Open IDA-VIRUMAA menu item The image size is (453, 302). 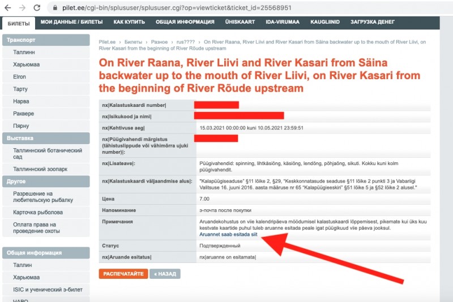coord(283,22)
